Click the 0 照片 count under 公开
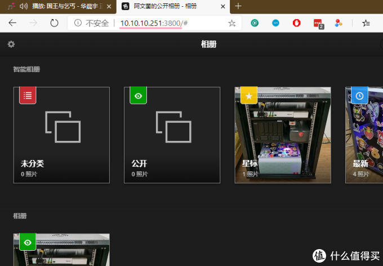The height and width of the screenshot is (266, 383). (x=140, y=174)
